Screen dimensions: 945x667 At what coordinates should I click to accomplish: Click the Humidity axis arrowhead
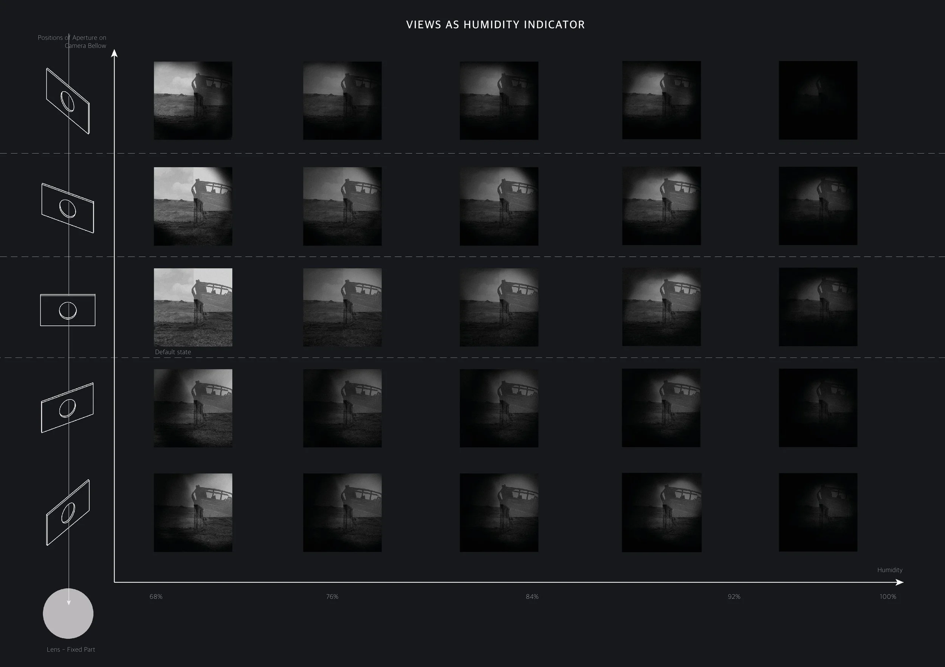[x=899, y=582]
